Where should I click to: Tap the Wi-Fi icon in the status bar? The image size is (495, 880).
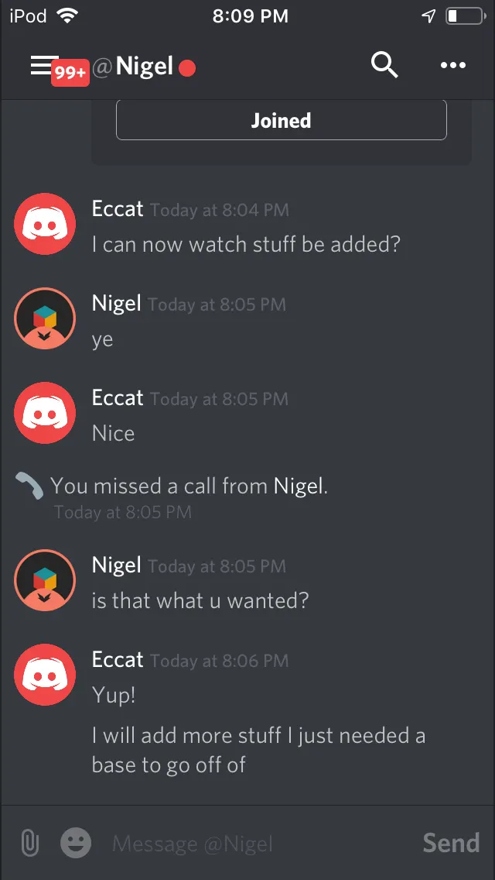tap(67, 16)
